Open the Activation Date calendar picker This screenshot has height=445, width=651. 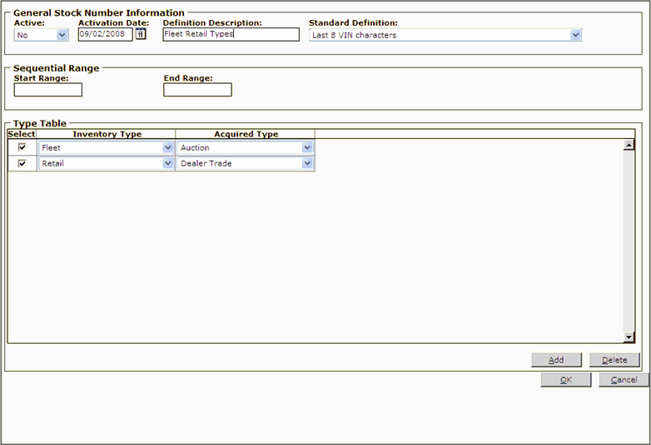[141, 34]
